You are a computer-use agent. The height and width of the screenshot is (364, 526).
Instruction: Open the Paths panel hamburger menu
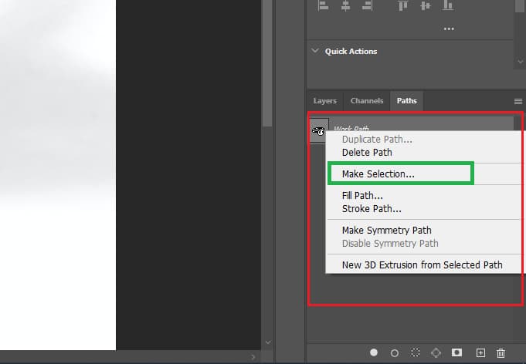click(x=518, y=101)
